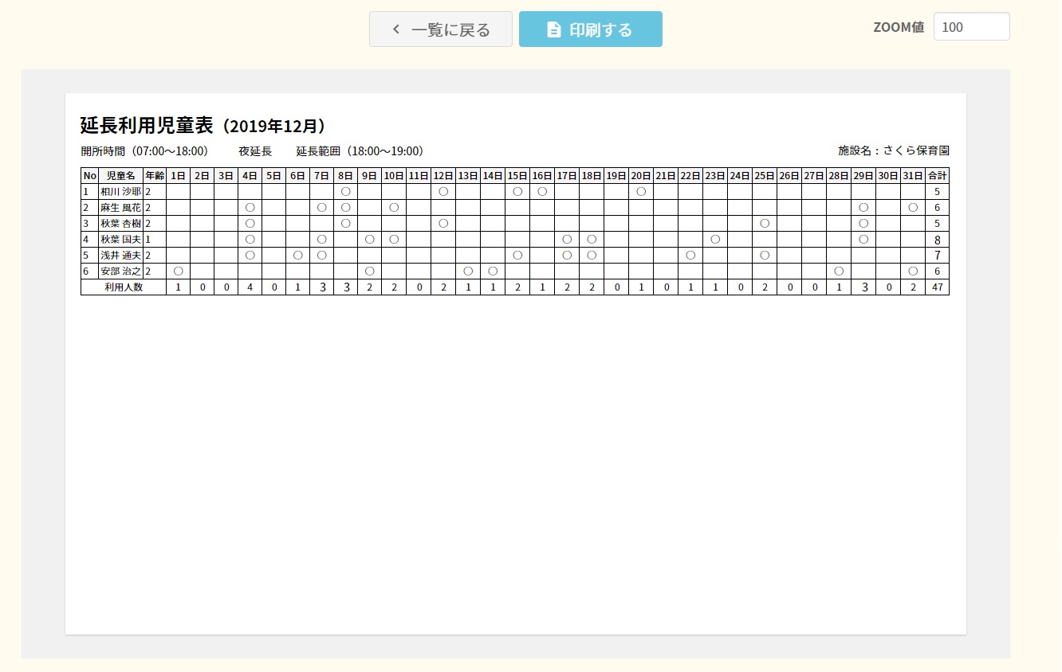Click the 年齢 column header
The width and height of the screenshot is (1062, 672).
coord(155,176)
